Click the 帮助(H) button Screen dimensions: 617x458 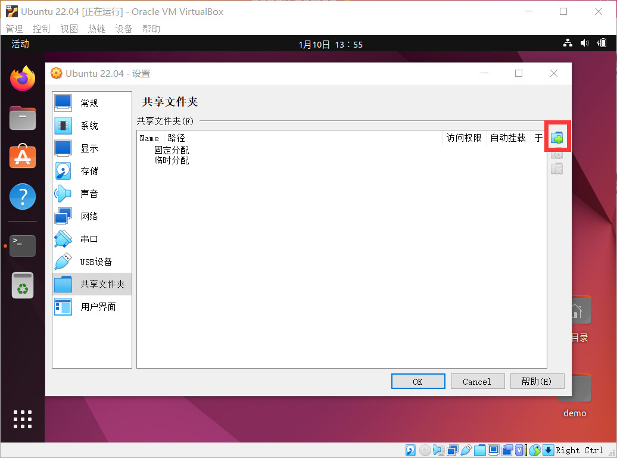[x=537, y=381]
